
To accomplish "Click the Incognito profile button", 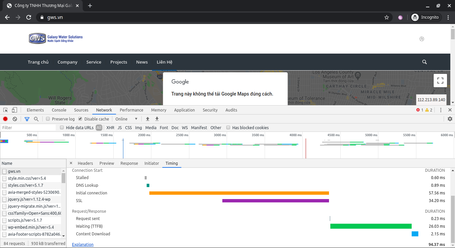I will [x=426, y=17].
